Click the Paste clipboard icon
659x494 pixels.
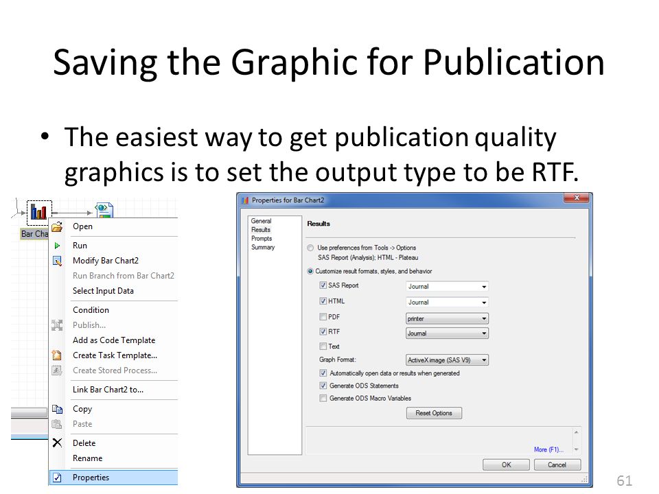[x=57, y=424]
